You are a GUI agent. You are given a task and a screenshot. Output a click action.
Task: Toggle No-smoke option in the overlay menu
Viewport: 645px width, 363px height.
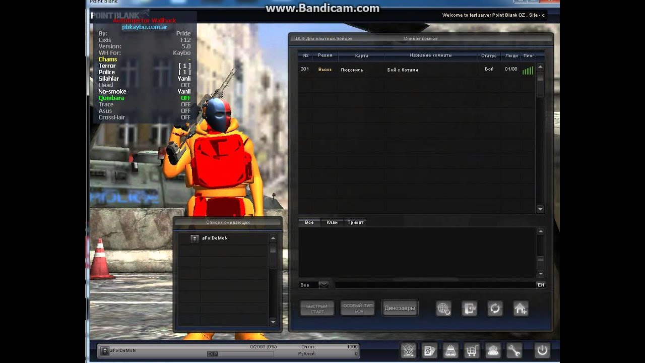[144, 92]
